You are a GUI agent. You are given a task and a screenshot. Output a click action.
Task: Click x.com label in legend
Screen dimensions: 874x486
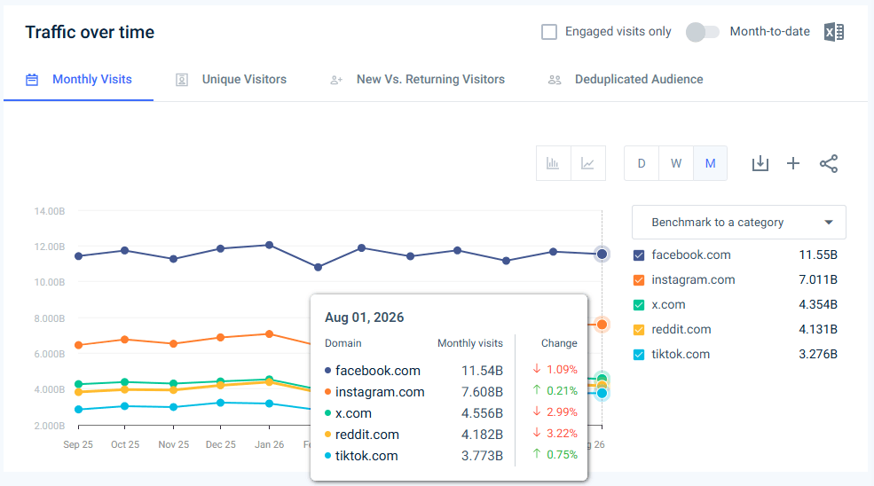[x=668, y=305]
